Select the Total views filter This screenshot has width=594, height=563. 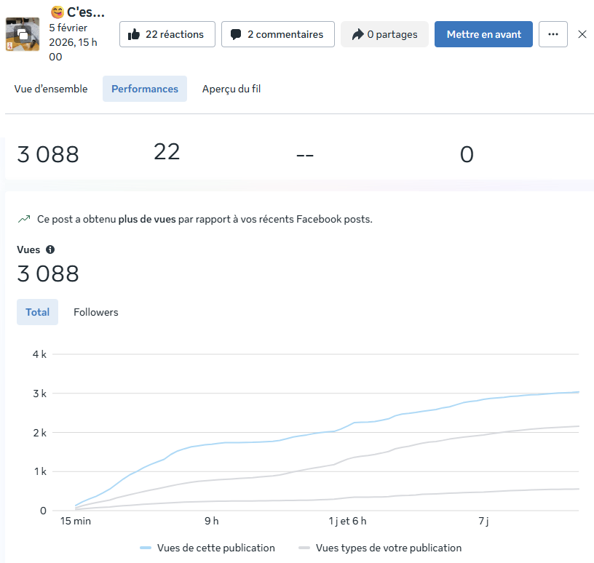click(x=38, y=312)
